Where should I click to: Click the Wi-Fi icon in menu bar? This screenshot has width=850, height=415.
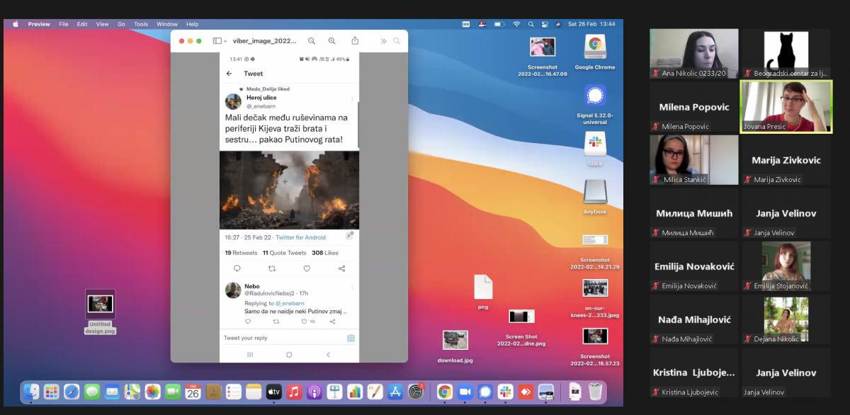coord(516,24)
